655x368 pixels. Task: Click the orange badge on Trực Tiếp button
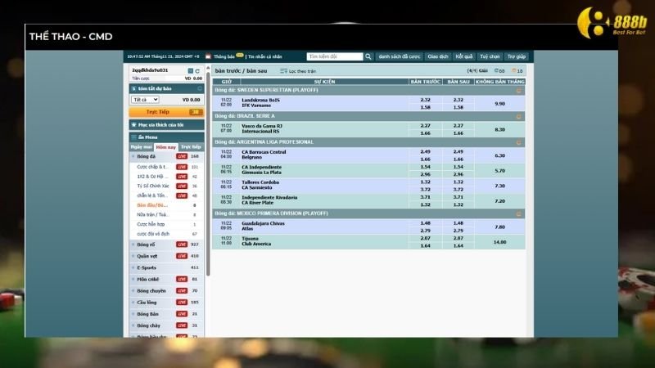195,112
